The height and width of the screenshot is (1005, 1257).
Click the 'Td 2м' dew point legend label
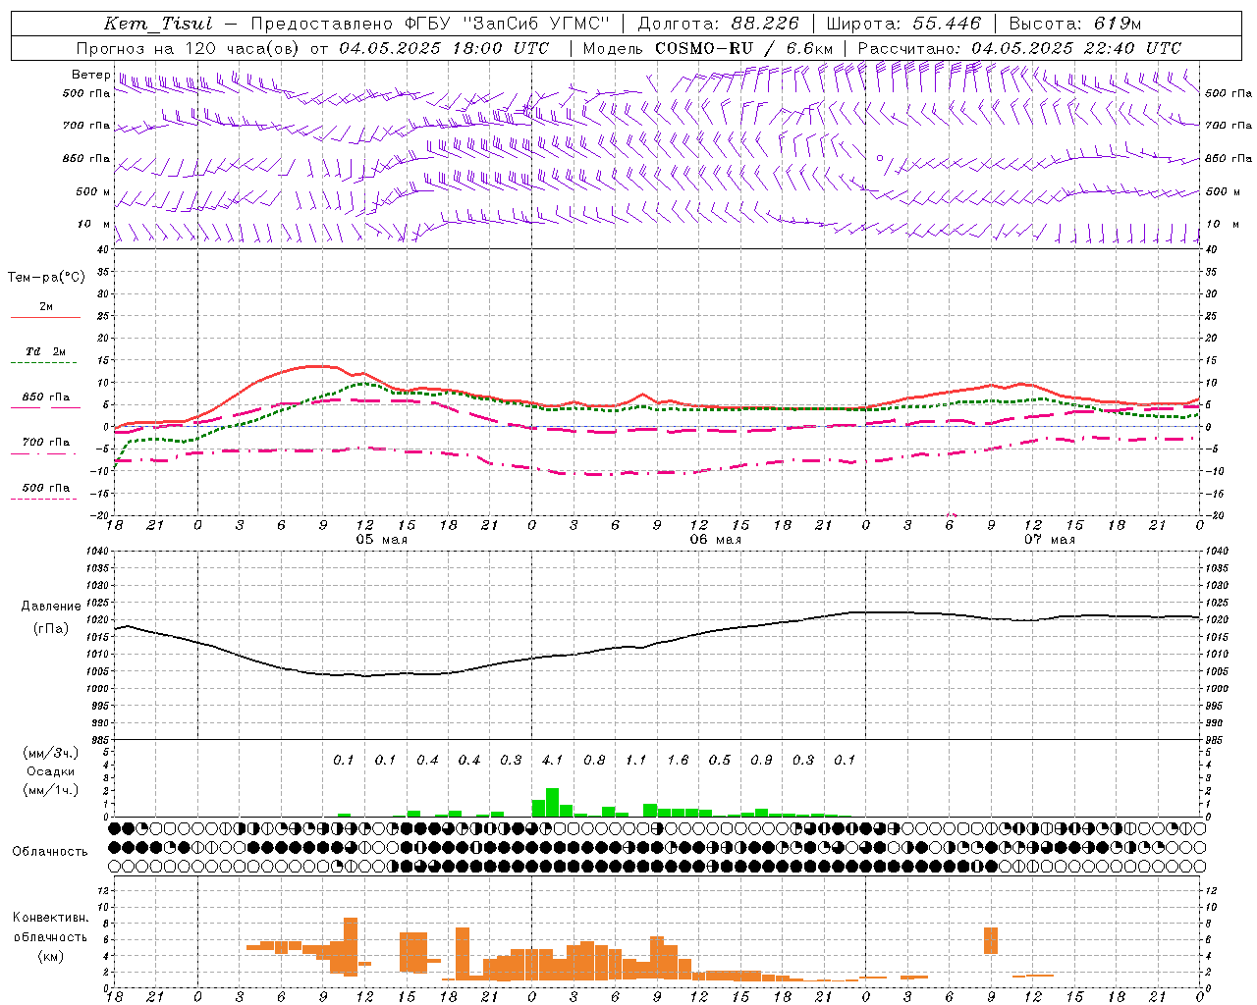pyautogui.click(x=45, y=351)
